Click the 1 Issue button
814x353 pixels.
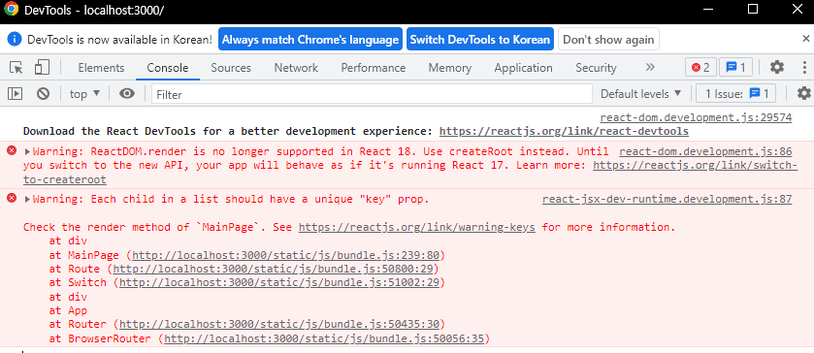735,94
